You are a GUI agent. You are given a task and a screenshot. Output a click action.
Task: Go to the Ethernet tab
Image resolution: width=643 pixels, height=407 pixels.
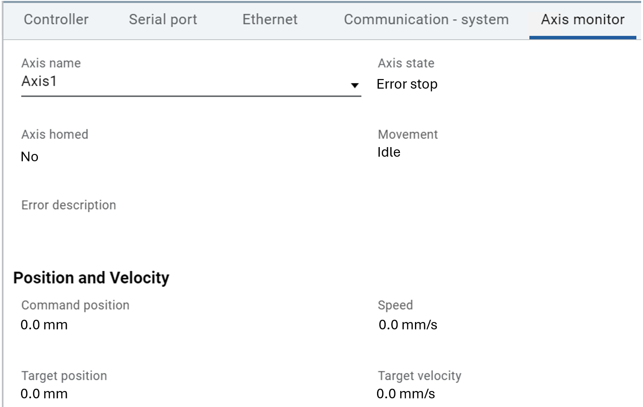(270, 20)
